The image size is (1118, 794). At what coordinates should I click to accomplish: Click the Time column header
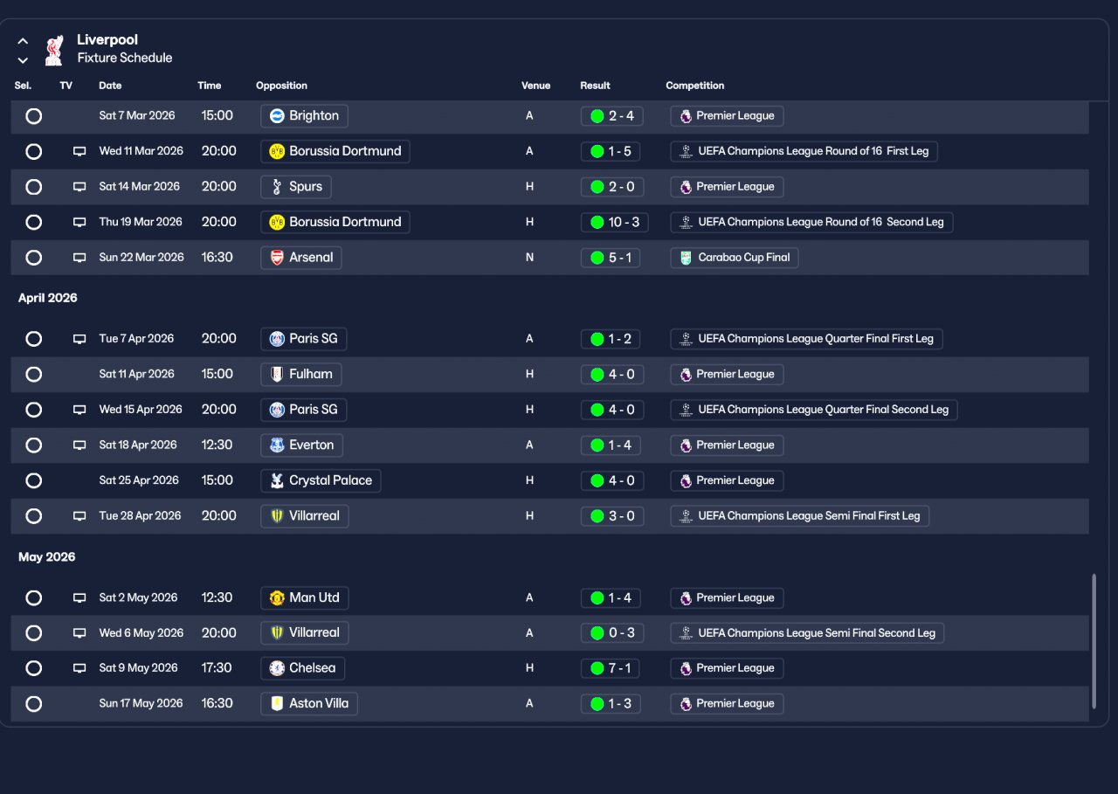point(210,86)
